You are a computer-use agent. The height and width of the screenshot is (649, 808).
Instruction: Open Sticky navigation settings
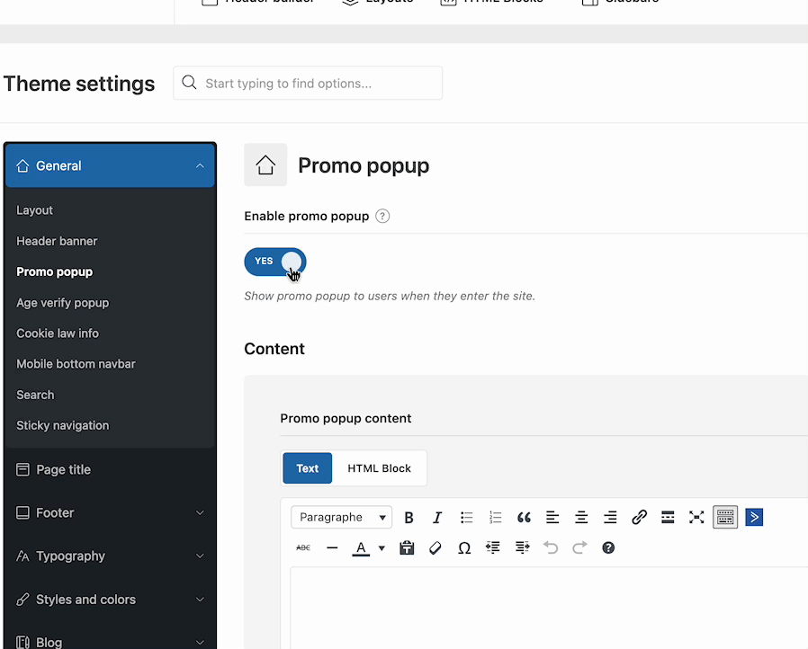pyautogui.click(x=63, y=426)
